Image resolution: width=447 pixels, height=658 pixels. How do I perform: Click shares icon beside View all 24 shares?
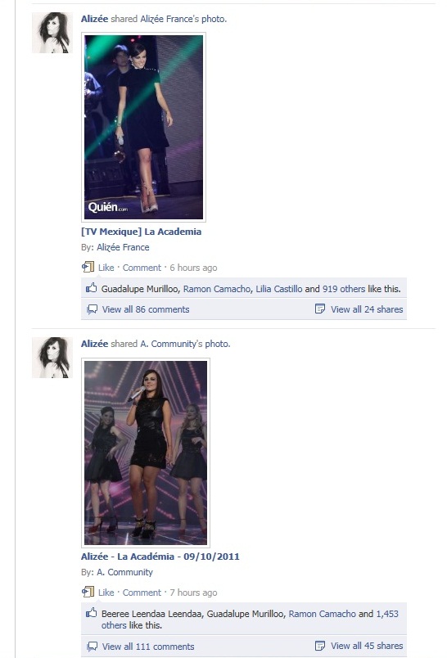pyautogui.click(x=320, y=309)
